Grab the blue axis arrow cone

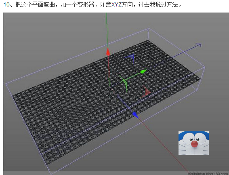[x=135, y=115]
